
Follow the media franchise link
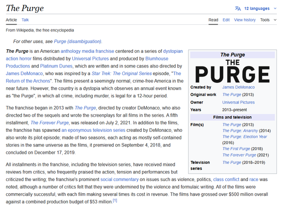(x=98, y=51)
